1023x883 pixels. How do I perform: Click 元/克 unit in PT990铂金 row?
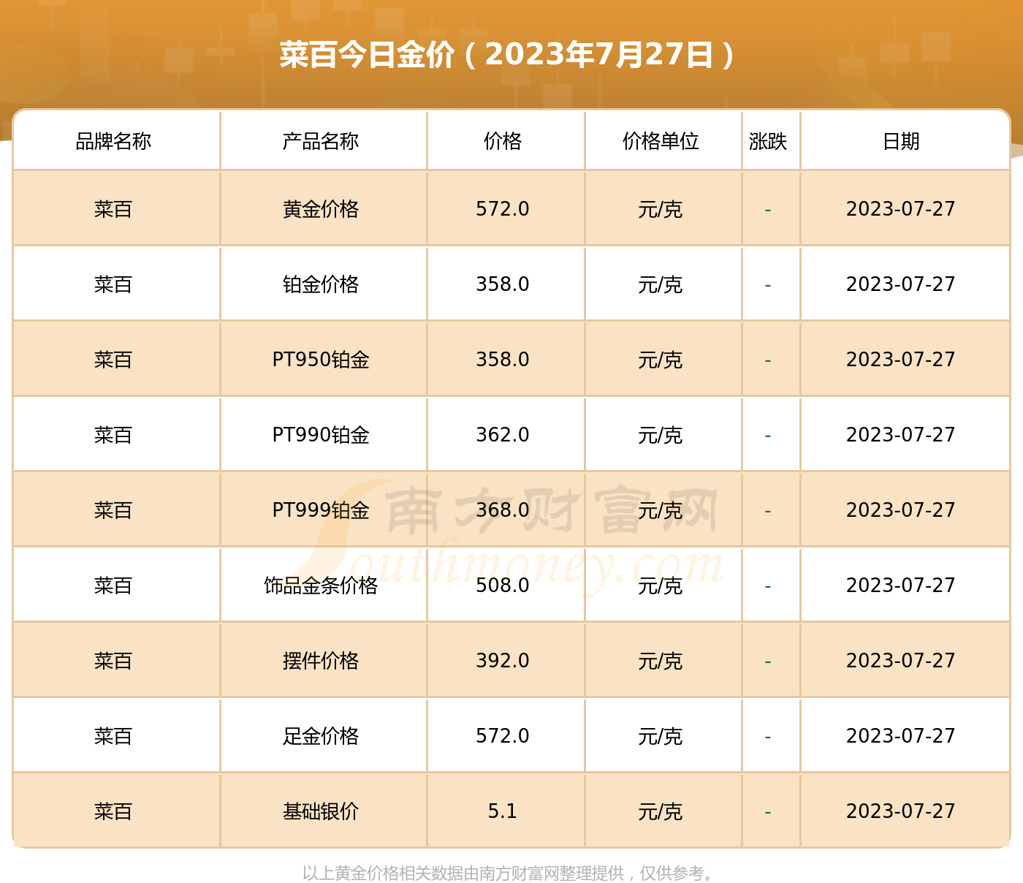(x=661, y=436)
